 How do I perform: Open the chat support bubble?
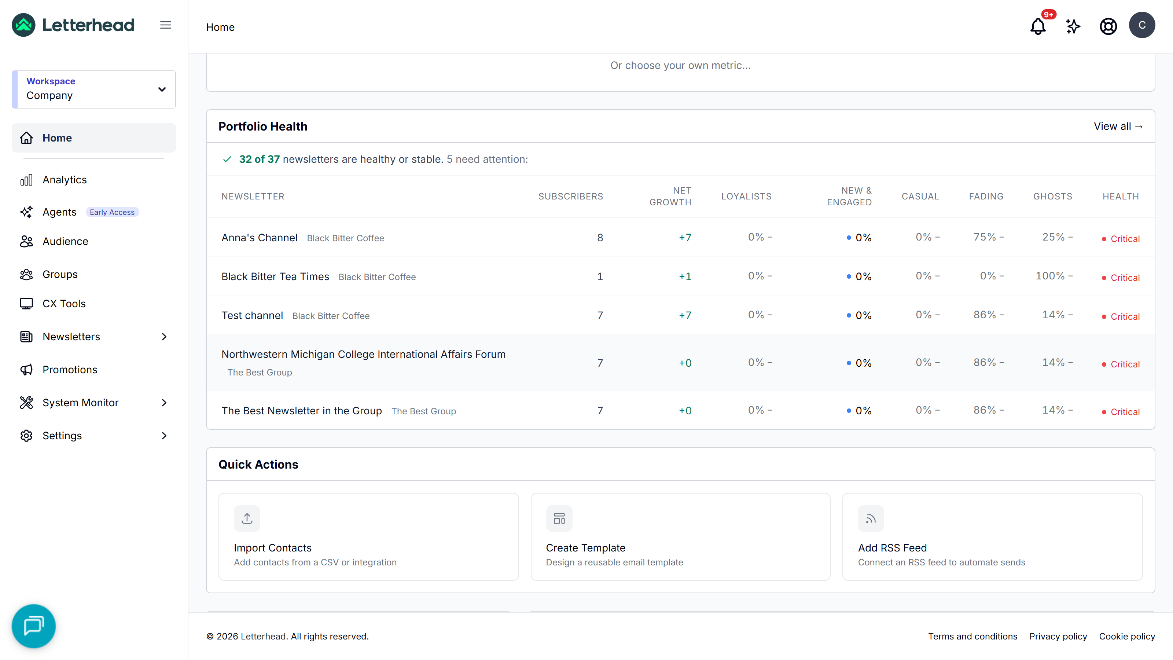click(x=34, y=626)
